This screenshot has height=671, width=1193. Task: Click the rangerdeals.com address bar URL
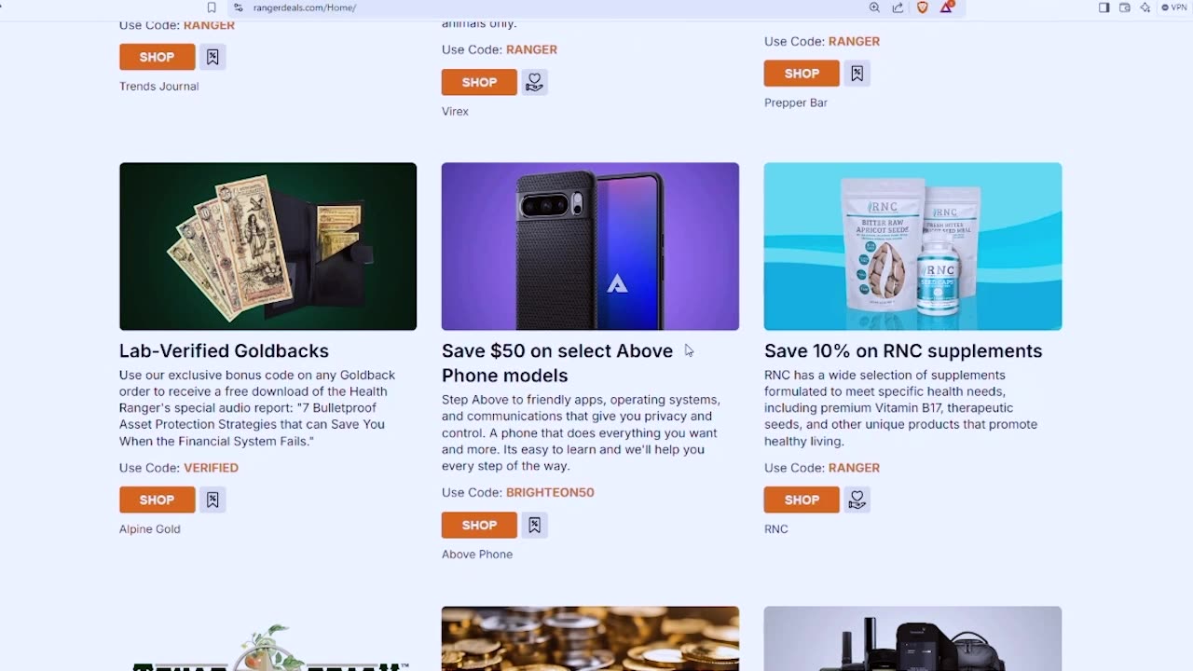[x=305, y=7]
